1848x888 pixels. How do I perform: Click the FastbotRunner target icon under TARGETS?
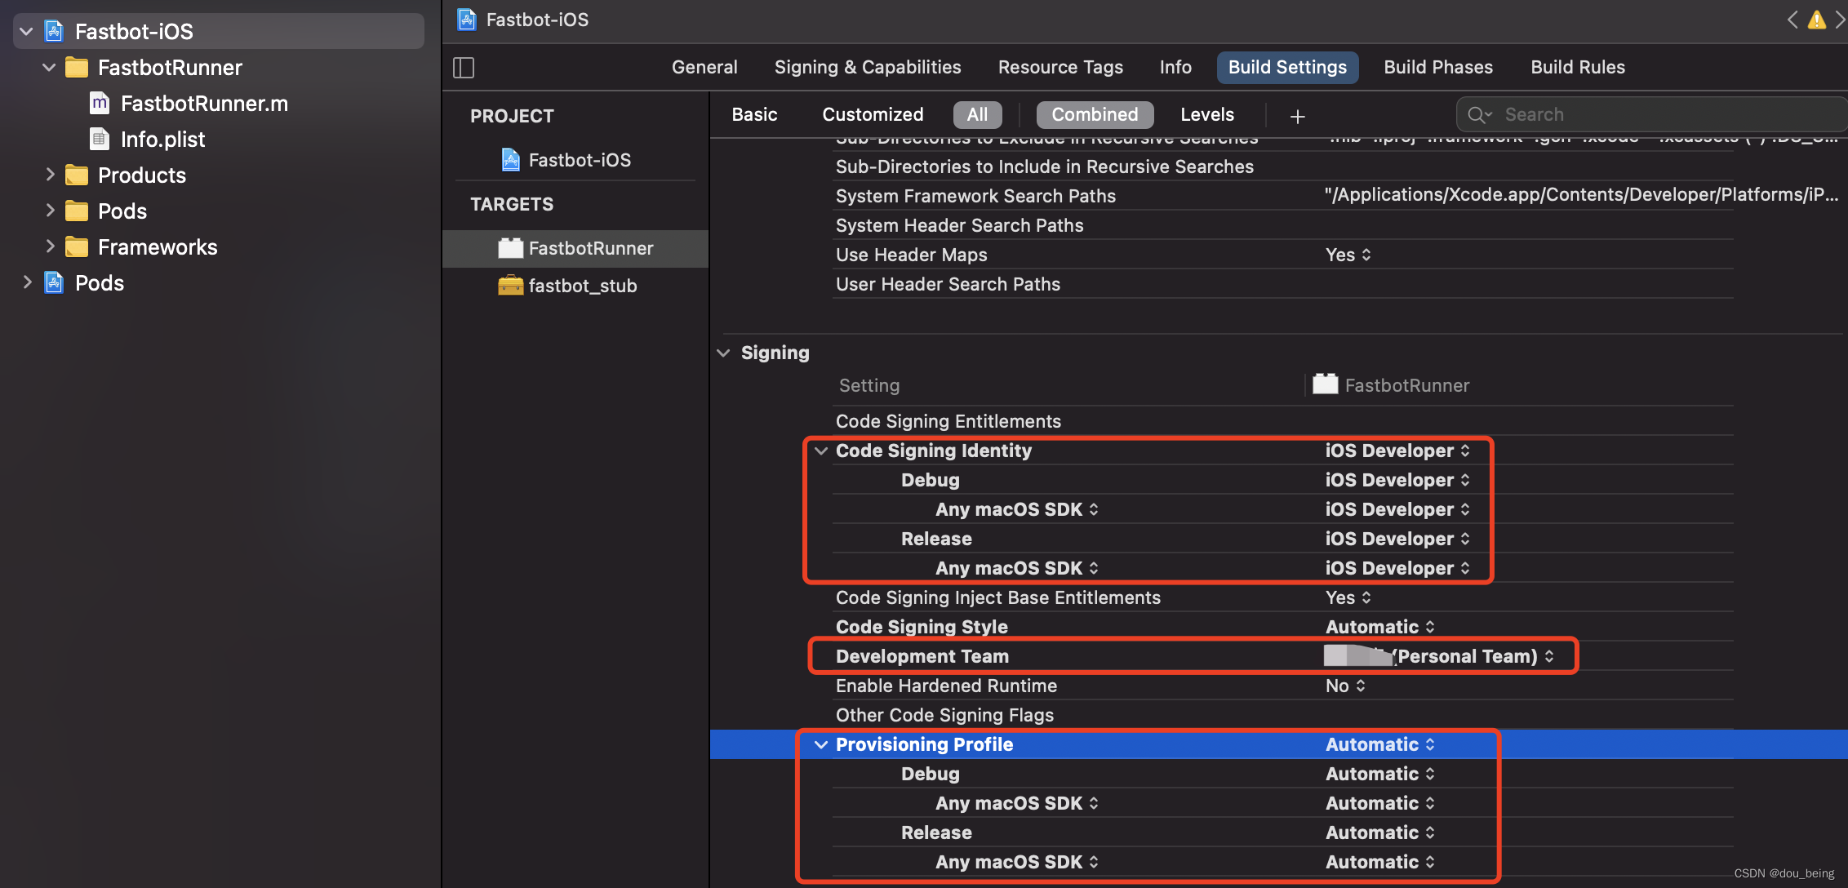(x=511, y=248)
